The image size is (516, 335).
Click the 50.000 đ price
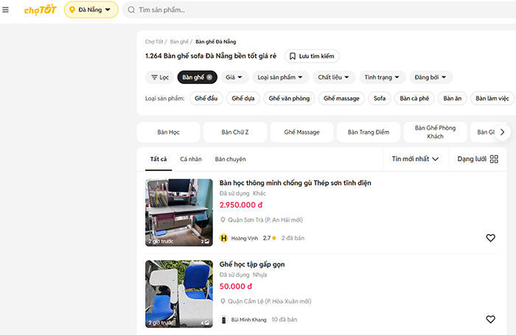click(236, 286)
